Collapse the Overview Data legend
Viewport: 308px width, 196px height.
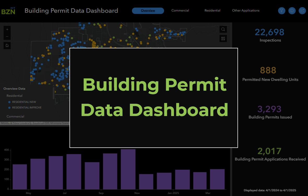coord(14,89)
